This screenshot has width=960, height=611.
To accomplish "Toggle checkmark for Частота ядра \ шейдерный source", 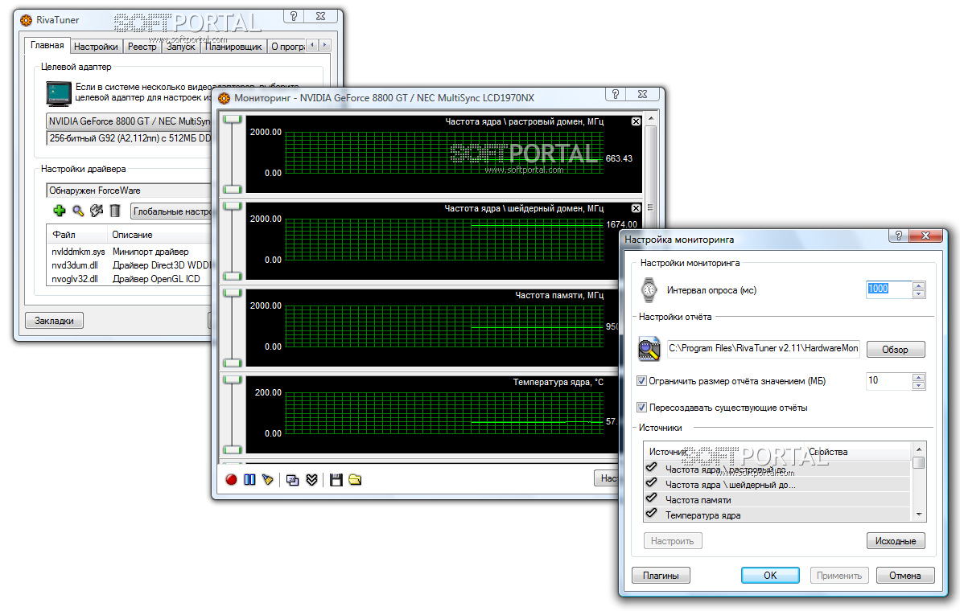I will click(652, 484).
